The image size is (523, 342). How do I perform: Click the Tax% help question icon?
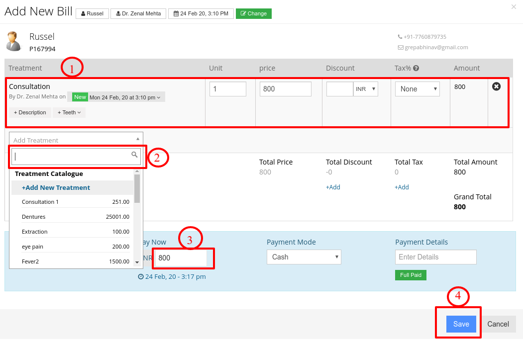pyautogui.click(x=416, y=68)
